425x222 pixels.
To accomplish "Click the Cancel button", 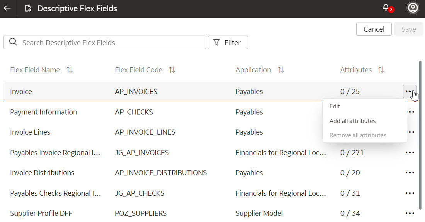I will (374, 29).
